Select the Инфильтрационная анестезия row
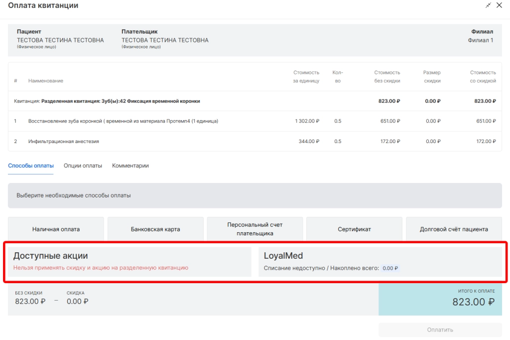510x340 pixels. [64, 142]
